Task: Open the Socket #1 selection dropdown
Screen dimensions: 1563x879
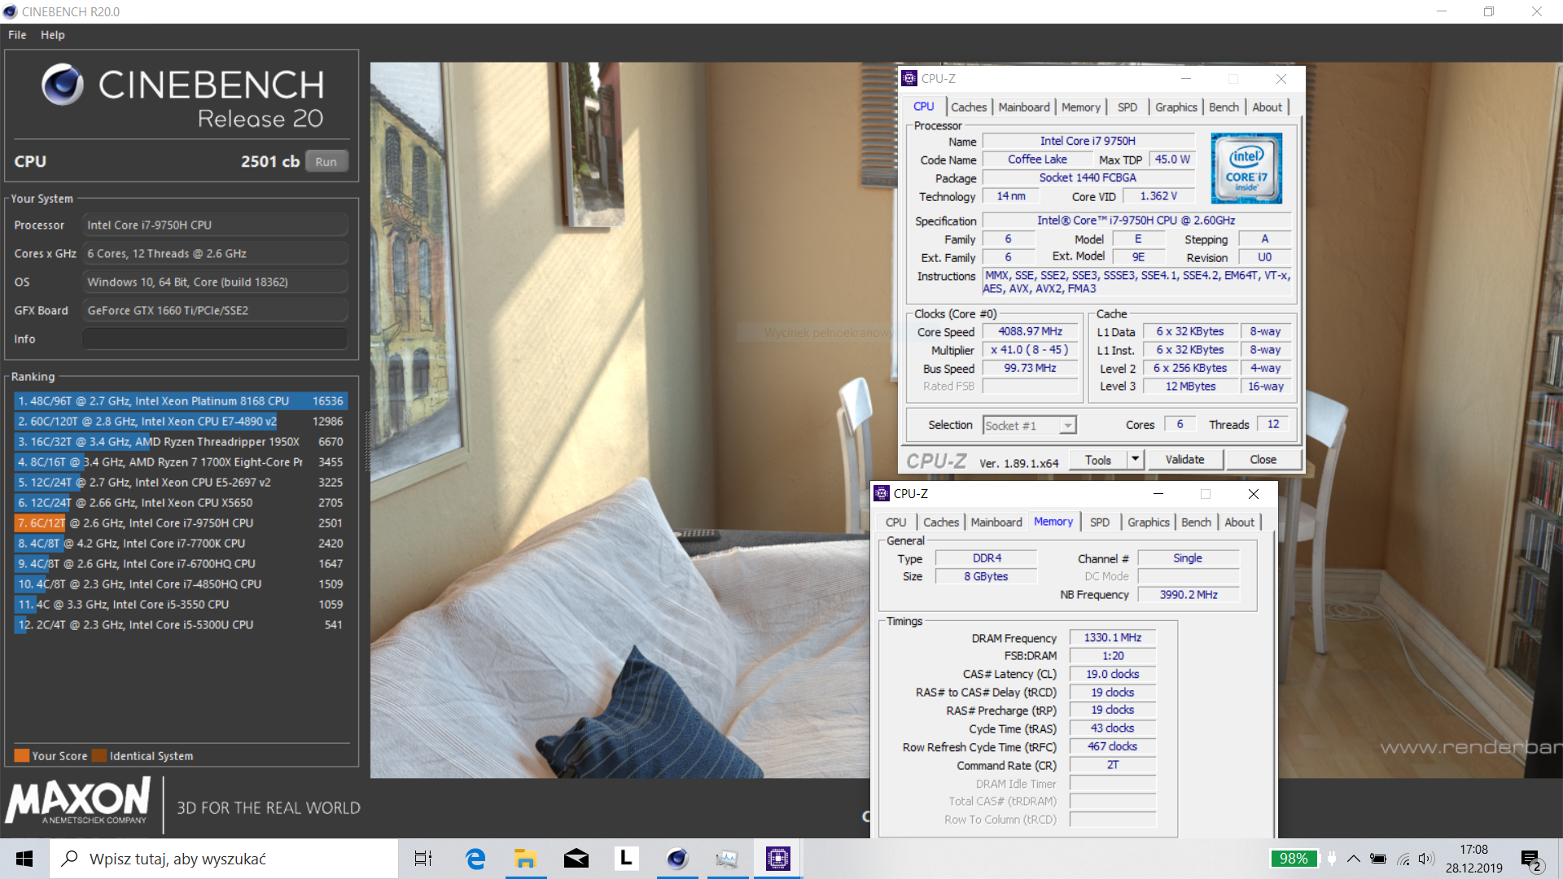Action: pyautogui.click(x=1029, y=426)
